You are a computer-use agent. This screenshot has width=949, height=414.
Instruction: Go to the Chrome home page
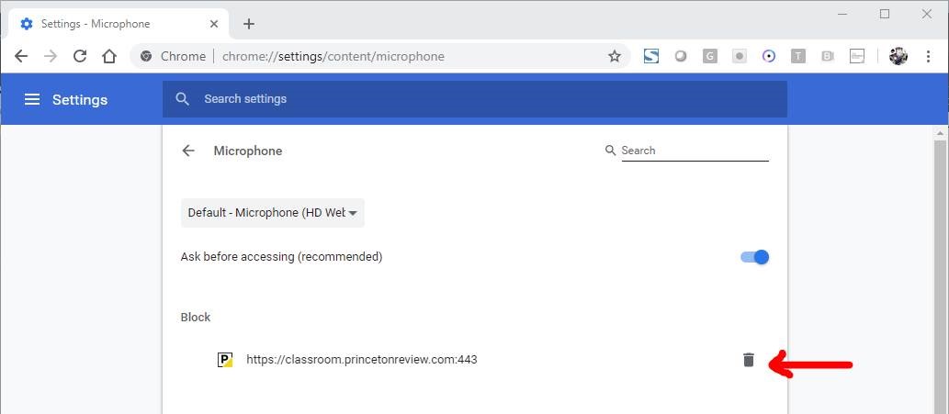click(109, 56)
